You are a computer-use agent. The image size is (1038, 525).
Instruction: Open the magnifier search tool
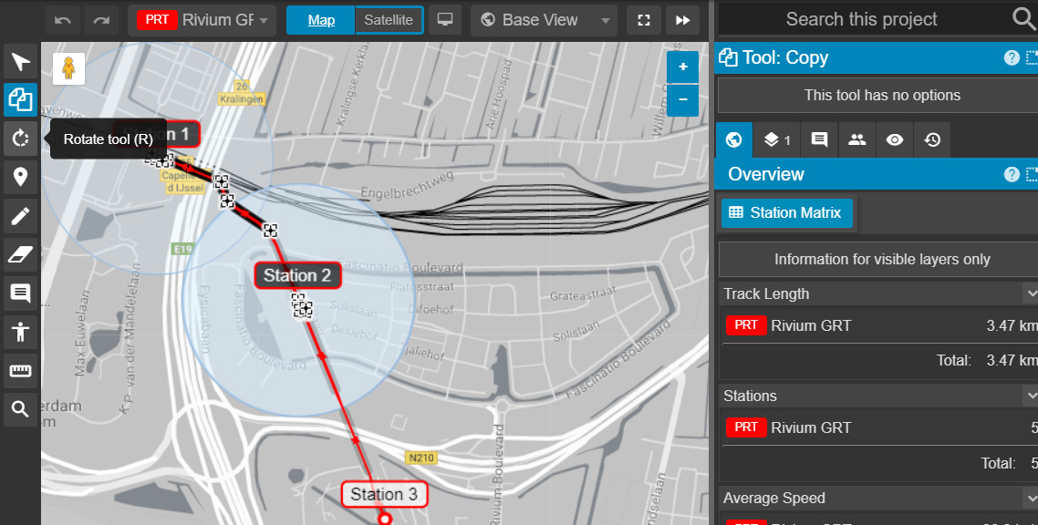[x=20, y=409]
